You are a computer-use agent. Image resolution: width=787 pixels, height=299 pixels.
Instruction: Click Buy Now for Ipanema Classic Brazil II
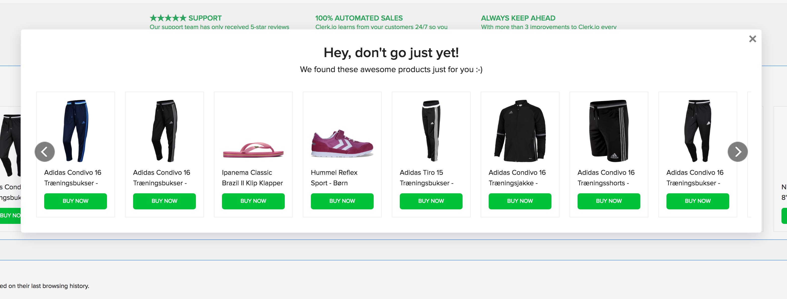click(x=253, y=201)
